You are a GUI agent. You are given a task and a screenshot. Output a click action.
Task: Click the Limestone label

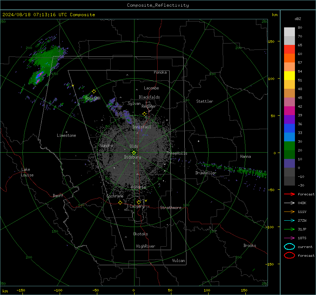[x=66, y=135]
